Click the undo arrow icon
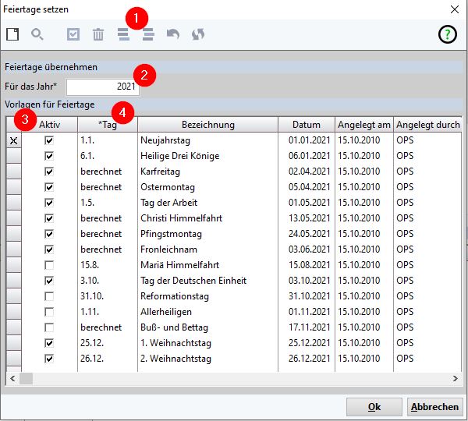The width and height of the screenshot is (468, 421). coord(173,34)
